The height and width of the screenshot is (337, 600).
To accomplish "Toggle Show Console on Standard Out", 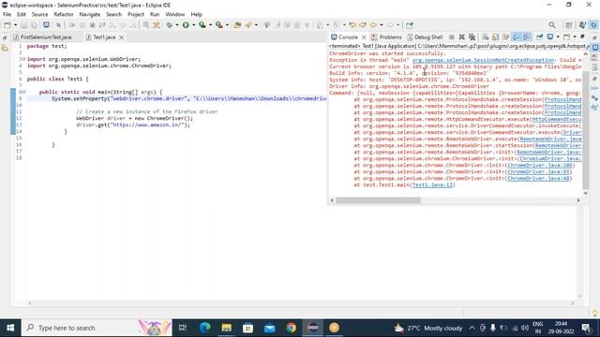I will (x=517, y=37).
